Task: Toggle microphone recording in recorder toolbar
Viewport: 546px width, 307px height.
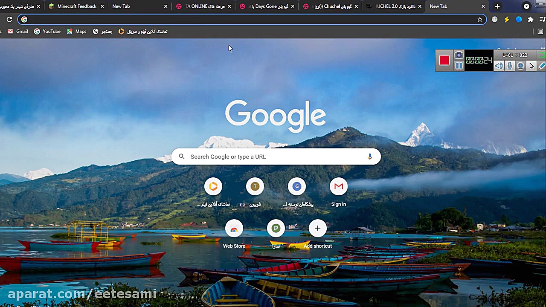Action: click(x=510, y=66)
